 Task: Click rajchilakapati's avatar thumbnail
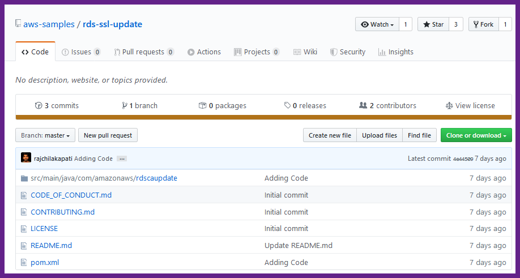pyautogui.click(x=26, y=157)
